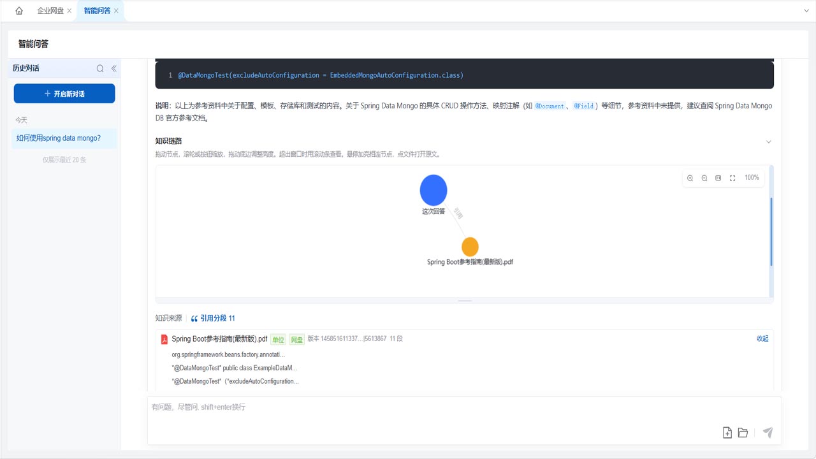Click the @Field inline code tag
Image resolution: width=816 pixels, height=459 pixels.
click(584, 106)
